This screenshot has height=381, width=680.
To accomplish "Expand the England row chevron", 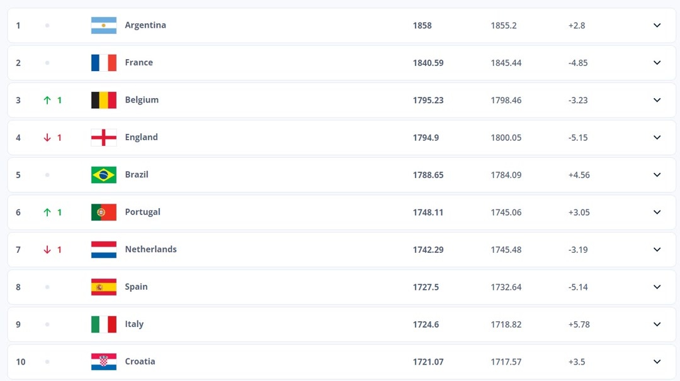I will coord(657,138).
